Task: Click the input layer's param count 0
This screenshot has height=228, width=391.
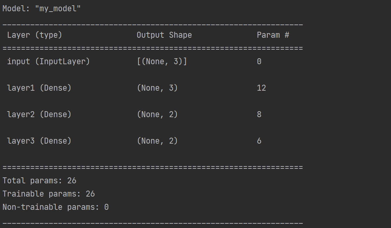Action: click(x=259, y=62)
